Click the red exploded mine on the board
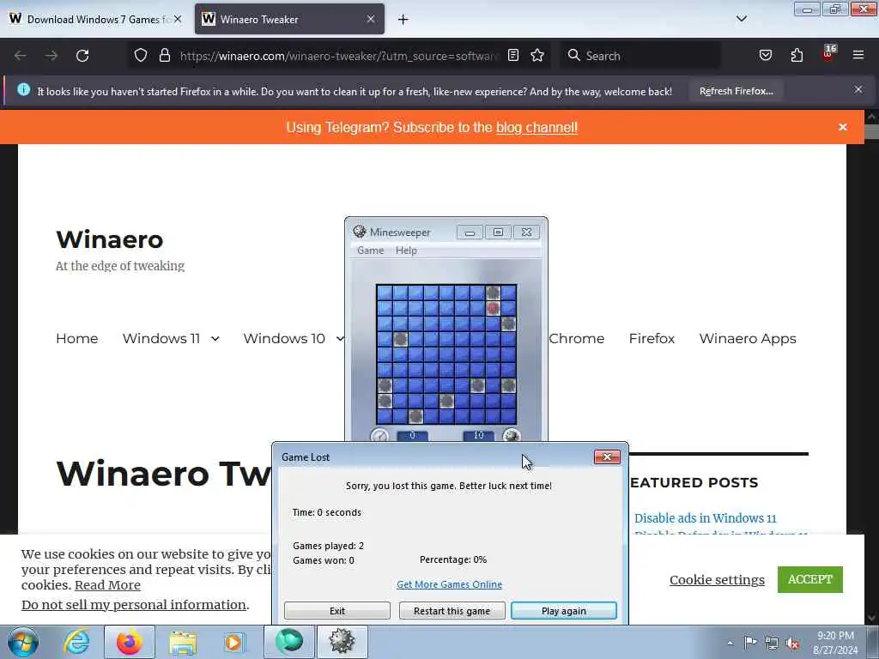Screen dimensions: 879x659 tap(493, 308)
